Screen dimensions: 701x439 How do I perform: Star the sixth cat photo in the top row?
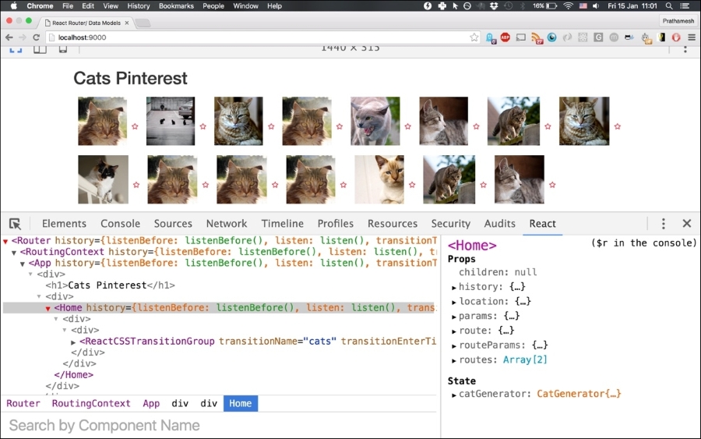[476, 126]
